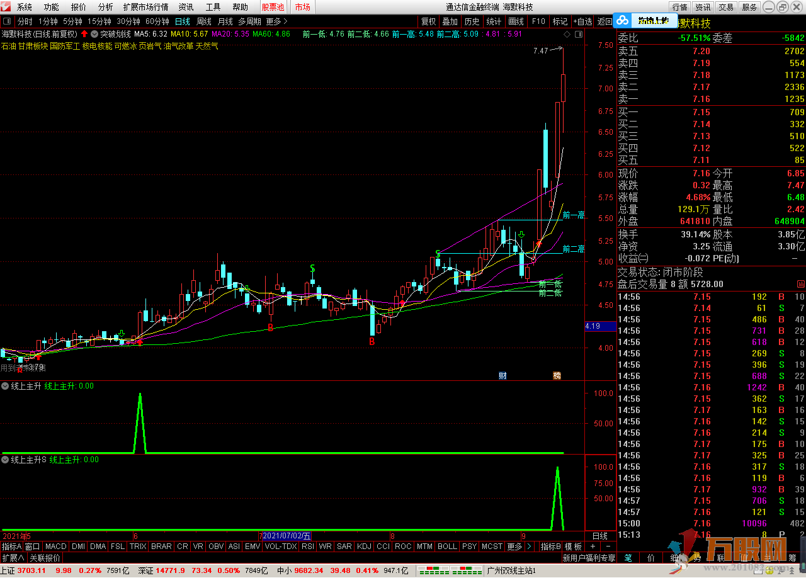Expand the 扩展 panel toggle
806x578 pixels.
(x=13, y=558)
